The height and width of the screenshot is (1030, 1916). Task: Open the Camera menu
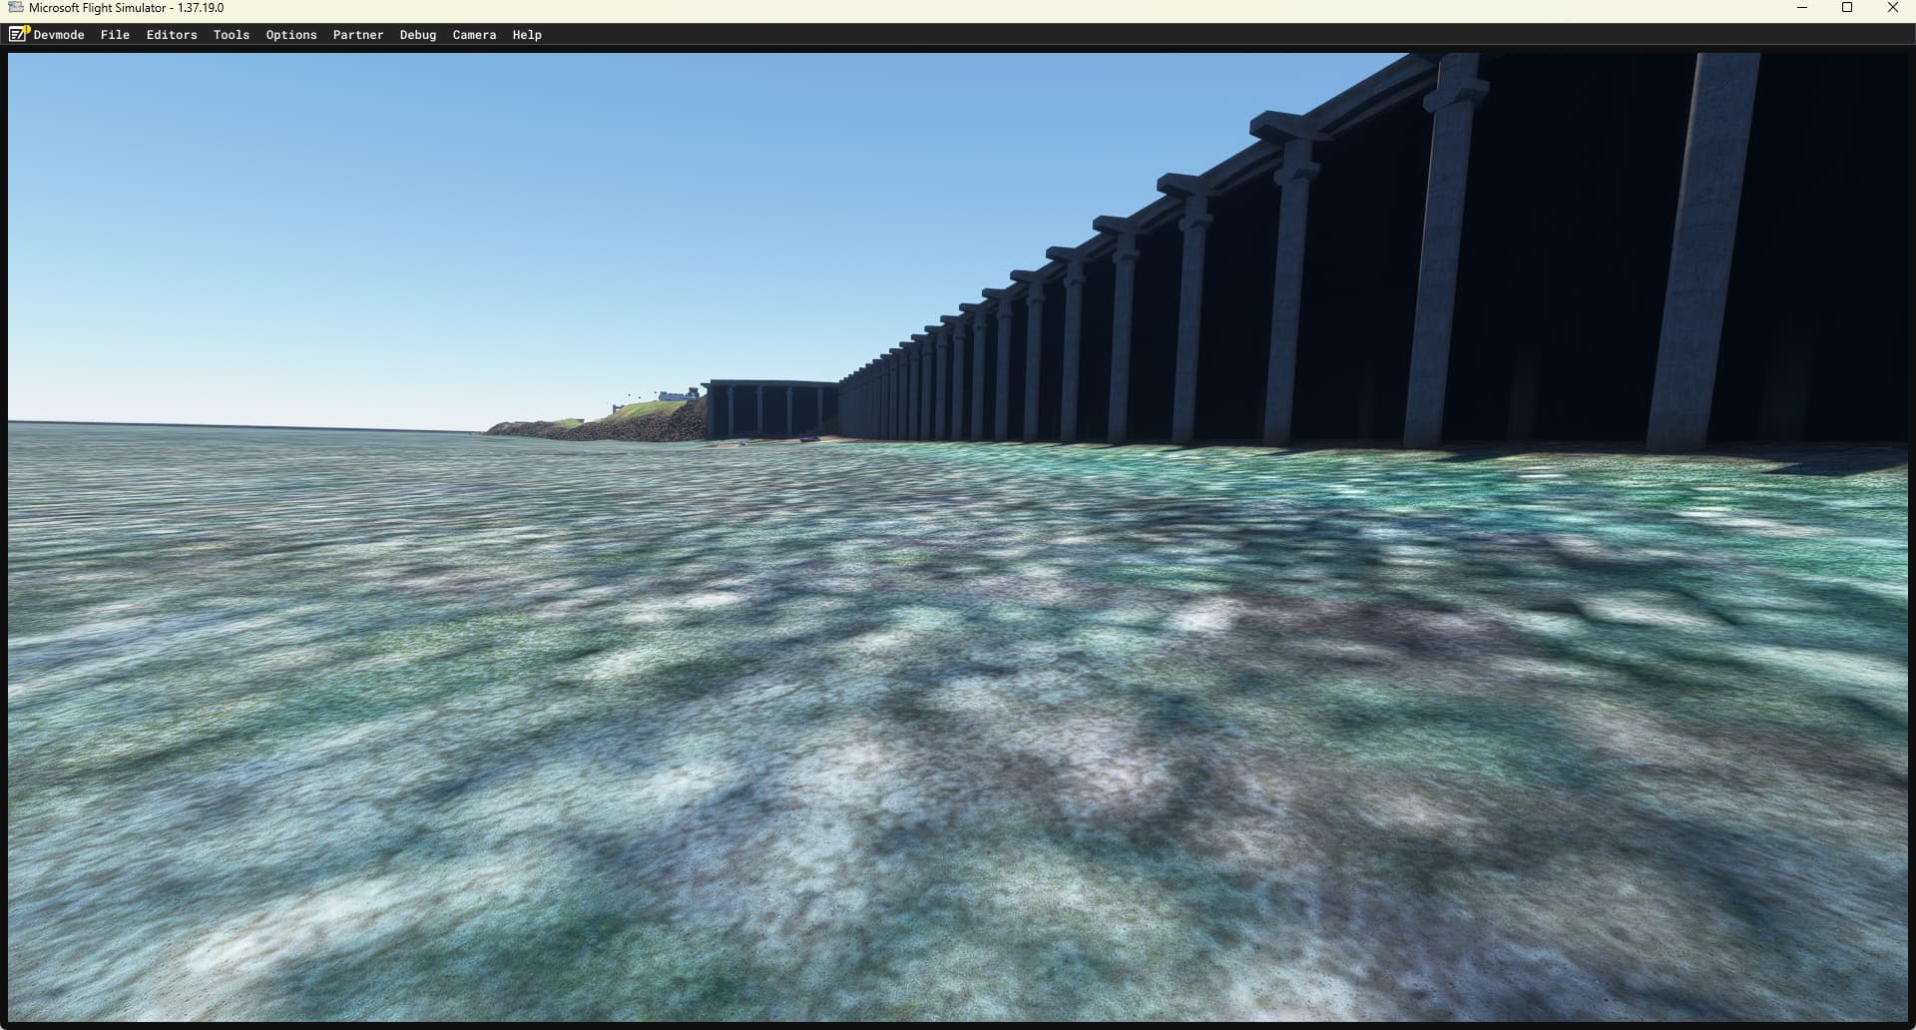(x=474, y=35)
